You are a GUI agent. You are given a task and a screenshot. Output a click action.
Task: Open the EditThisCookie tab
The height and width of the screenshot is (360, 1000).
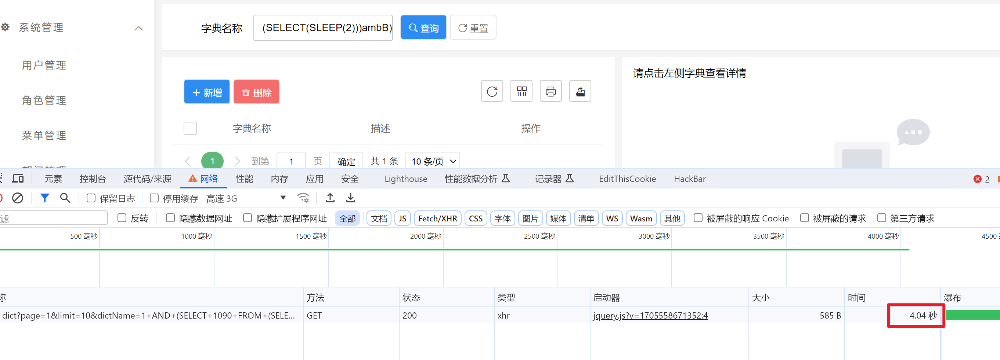click(x=627, y=179)
